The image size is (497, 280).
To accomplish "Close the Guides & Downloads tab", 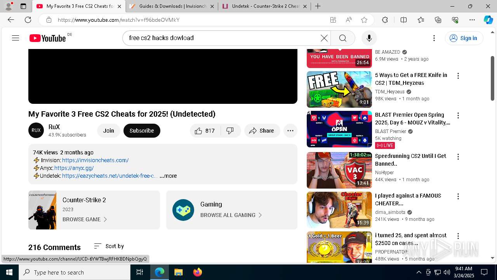I will coord(212,6).
